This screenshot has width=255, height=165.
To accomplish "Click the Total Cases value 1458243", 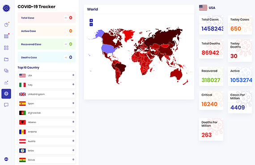I will (212, 29).
